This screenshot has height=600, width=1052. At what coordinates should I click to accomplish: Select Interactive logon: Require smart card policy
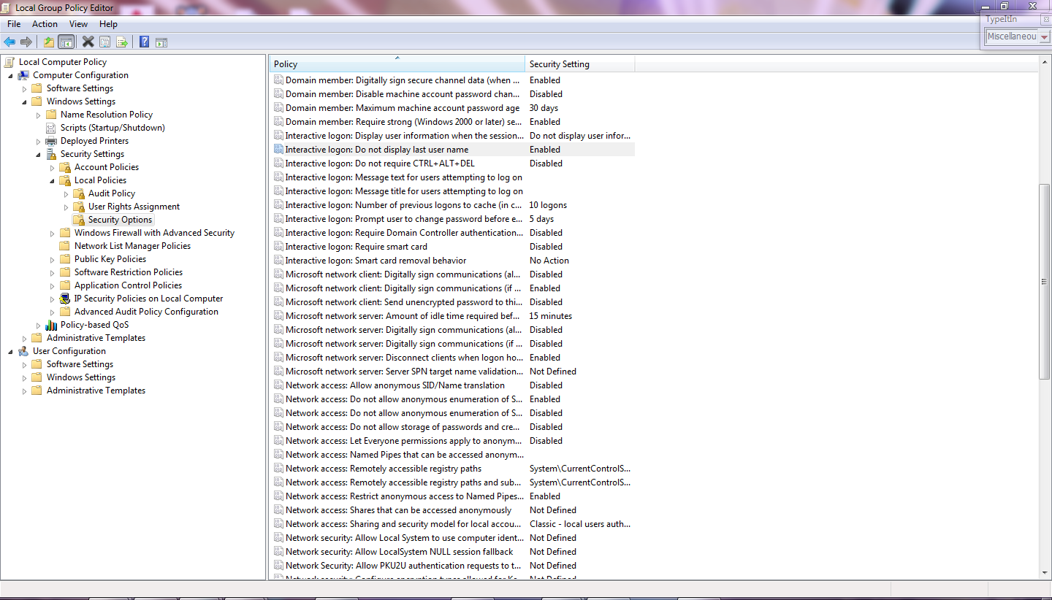356,247
